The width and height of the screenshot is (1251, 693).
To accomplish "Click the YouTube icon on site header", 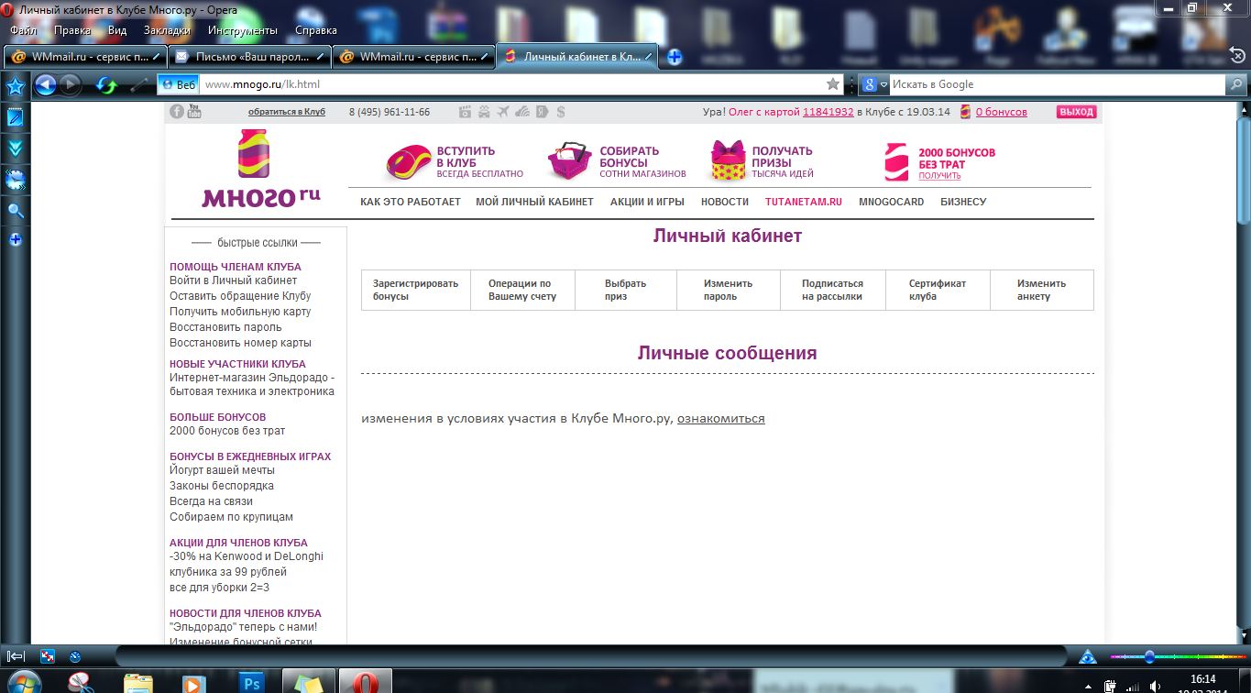I will click(194, 112).
